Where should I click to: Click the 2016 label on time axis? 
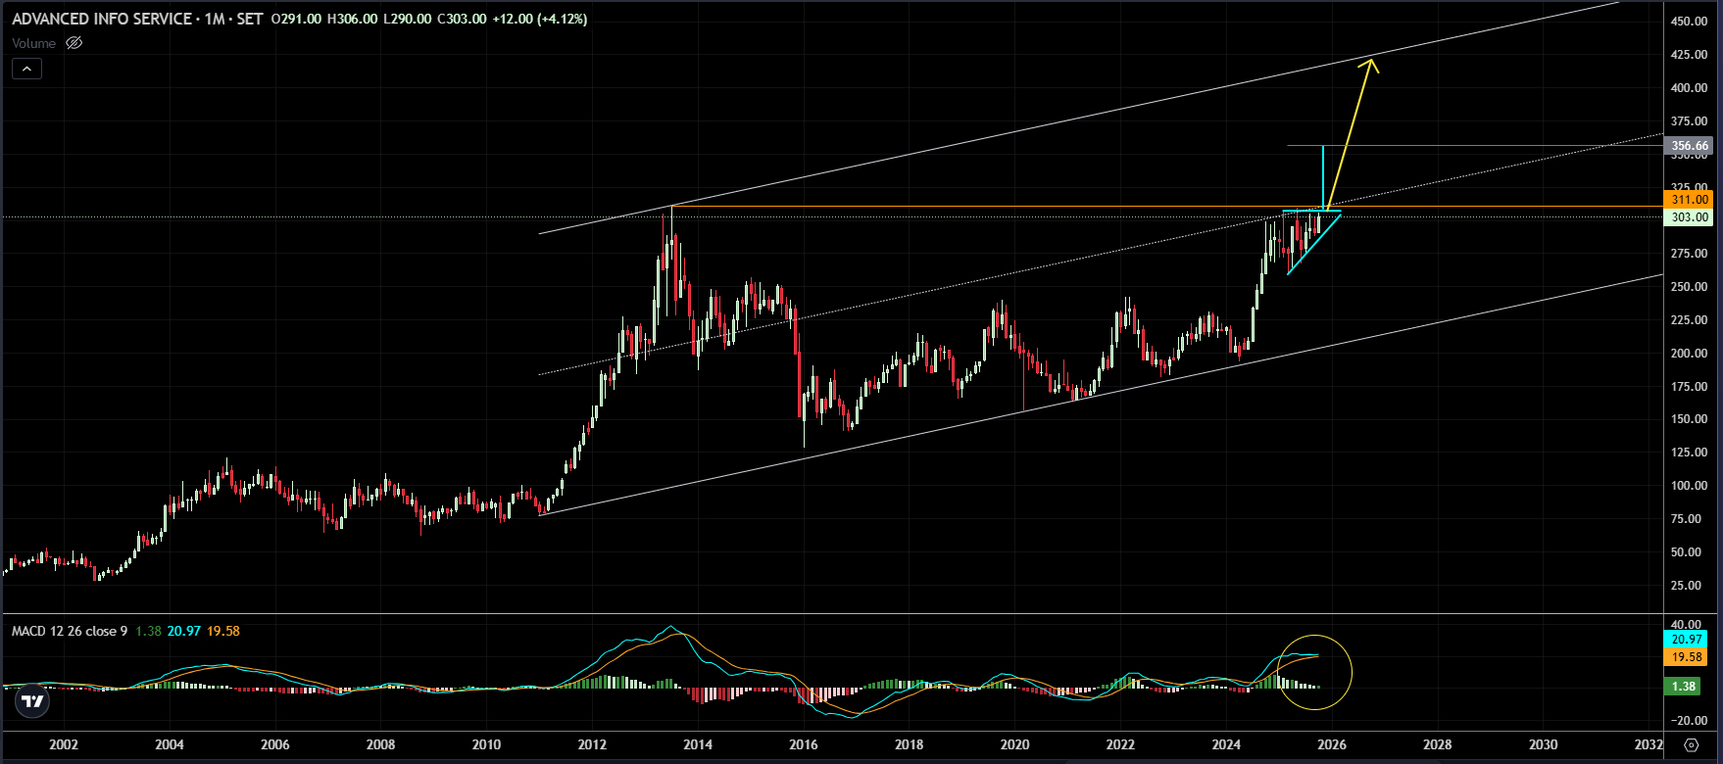(804, 744)
